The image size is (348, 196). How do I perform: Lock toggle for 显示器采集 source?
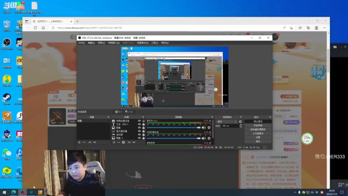point(144,131)
